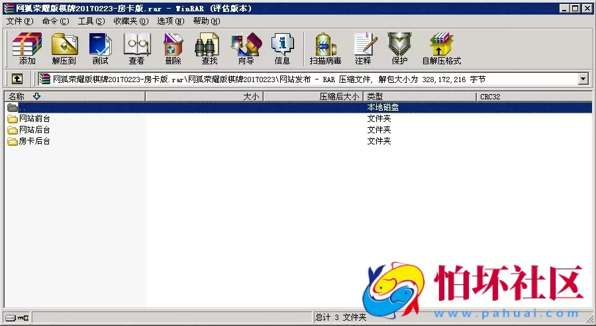Select the 房卡后台 folder icon
Image resolution: width=596 pixels, height=326 pixels.
[x=13, y=142]
